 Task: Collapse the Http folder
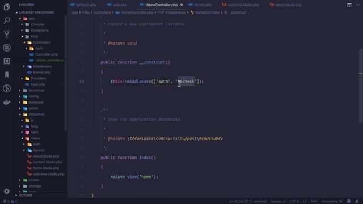pos(34,36)
